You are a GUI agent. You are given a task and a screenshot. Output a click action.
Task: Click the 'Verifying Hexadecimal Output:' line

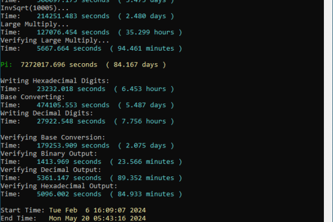pos(59,186)
